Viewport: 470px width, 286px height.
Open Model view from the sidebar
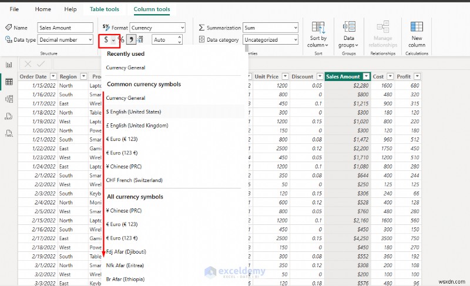9,99
